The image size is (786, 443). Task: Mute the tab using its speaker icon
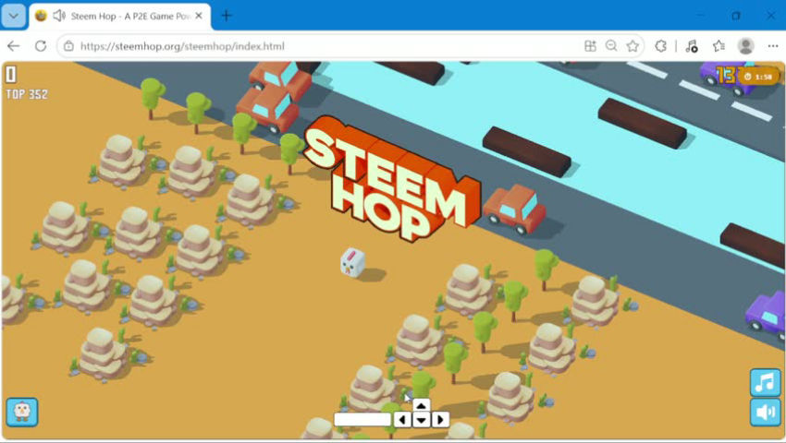pos(59,16)
